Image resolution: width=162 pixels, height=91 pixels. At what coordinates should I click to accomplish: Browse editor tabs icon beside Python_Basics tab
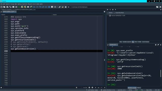pos(1,12)
